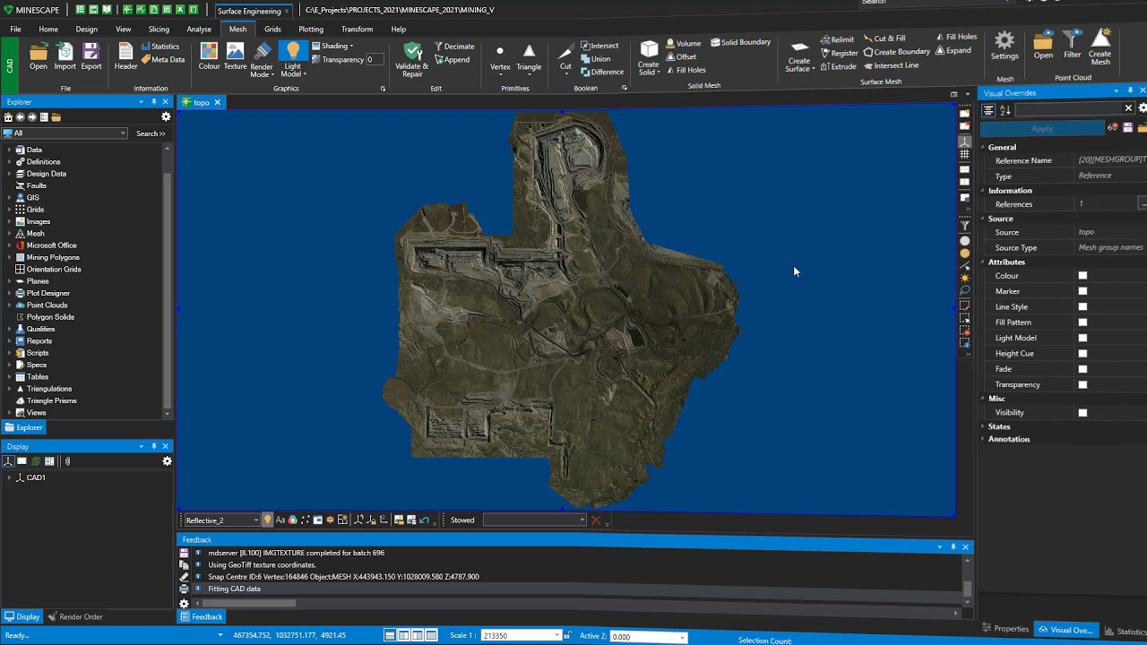The image size is (1147, 645).
Task: Click the Scale input field
Action: pyautogui.click(x=517, y=636)
